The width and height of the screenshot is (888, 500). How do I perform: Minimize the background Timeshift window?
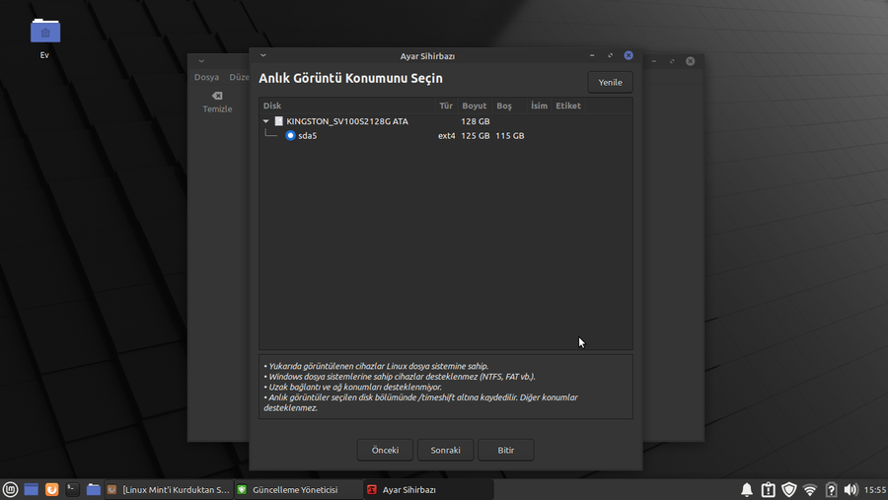pos(653,61)
